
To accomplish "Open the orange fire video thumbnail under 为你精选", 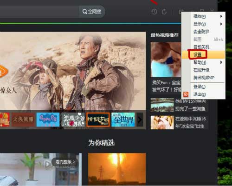I will (x=117, y=169).
